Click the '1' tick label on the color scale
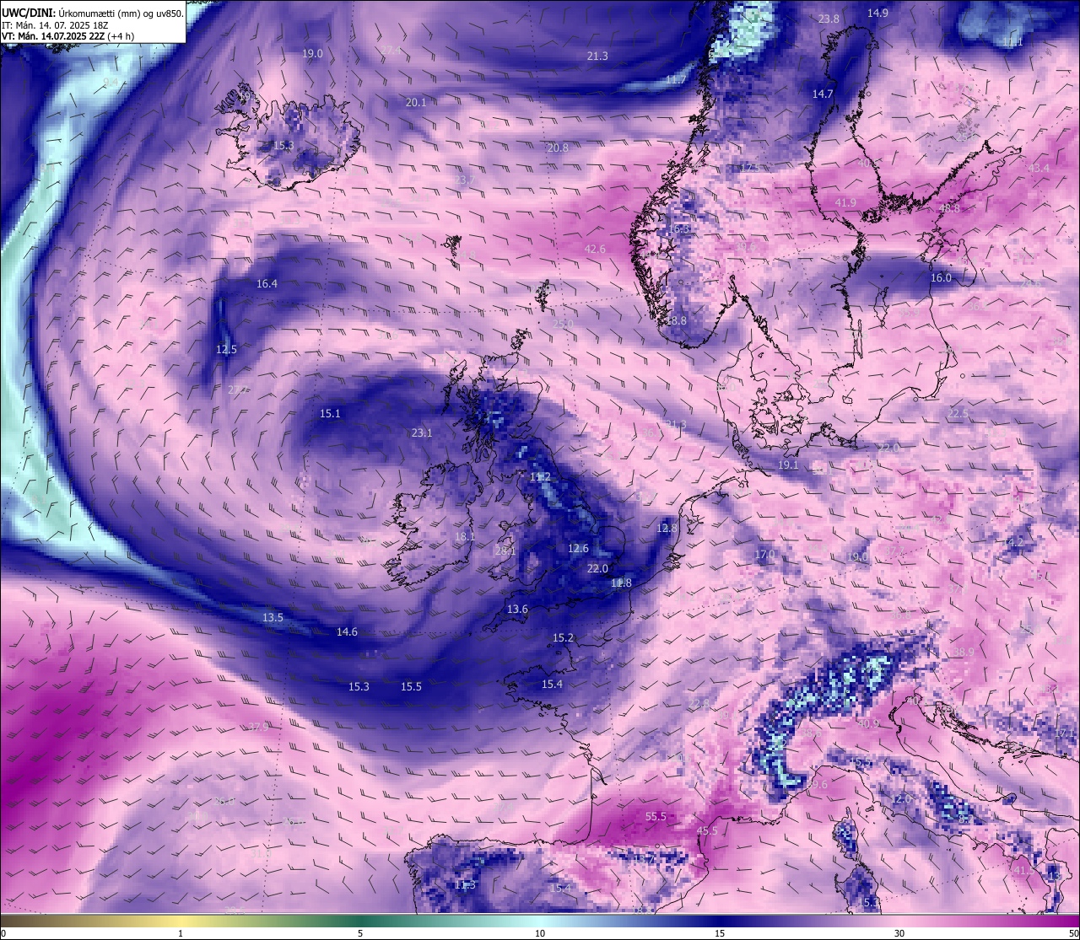This screenshot has height=940, width=1080. pos(181,933)
